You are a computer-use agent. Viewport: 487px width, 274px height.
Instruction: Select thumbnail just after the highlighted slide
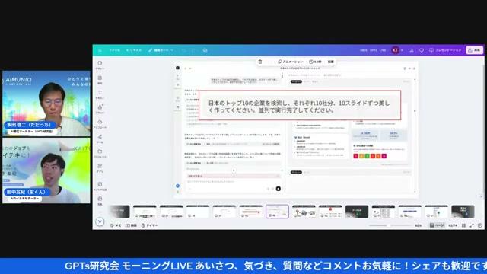(x=304, y=212)
